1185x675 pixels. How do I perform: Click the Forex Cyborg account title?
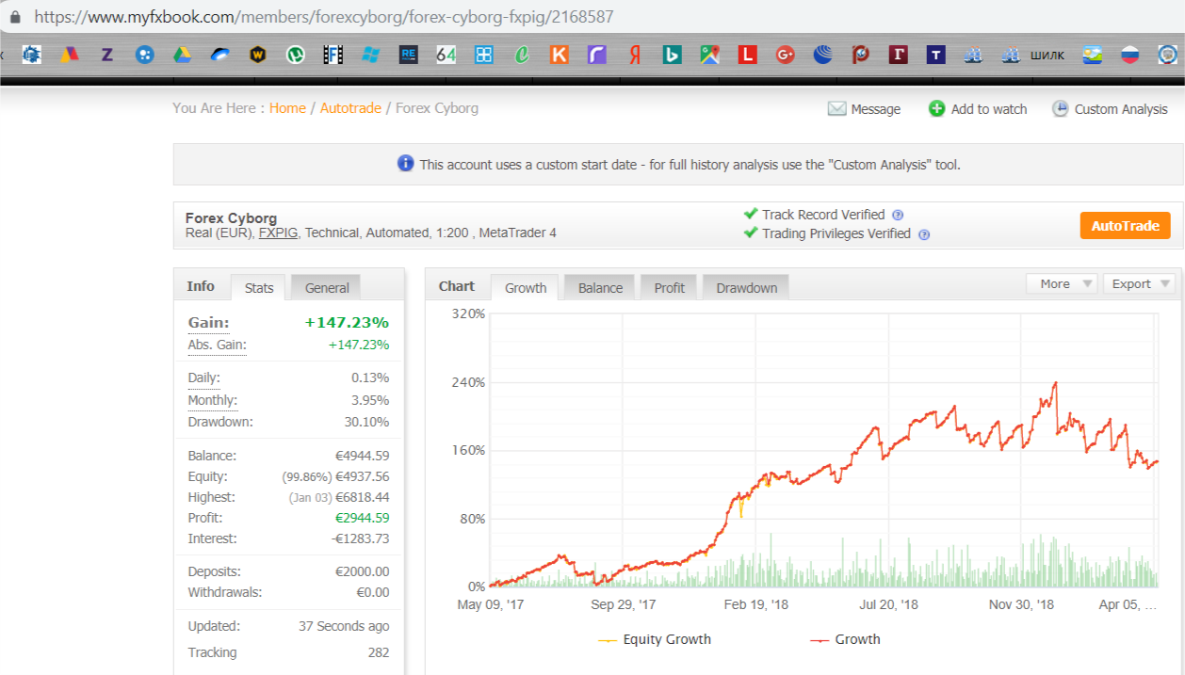tap(231, 218)
